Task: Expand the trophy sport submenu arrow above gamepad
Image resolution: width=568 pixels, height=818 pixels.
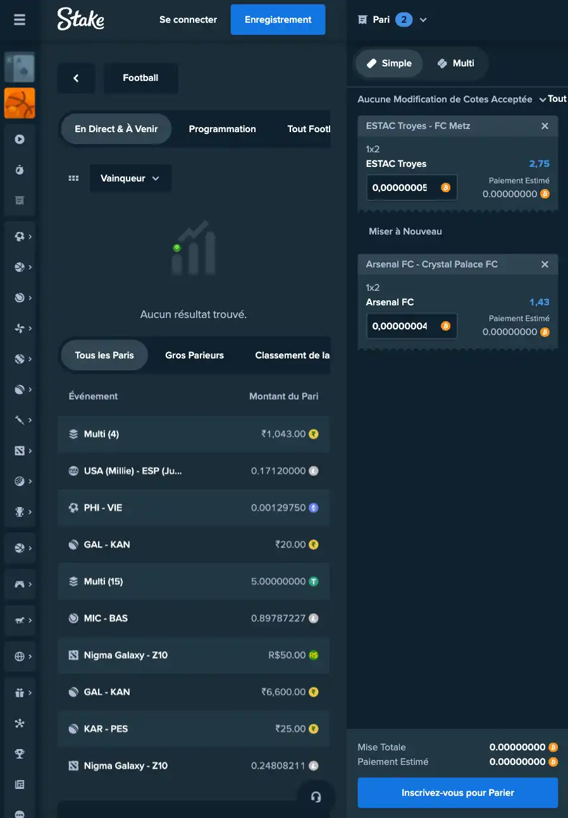Action: point(30,511)
